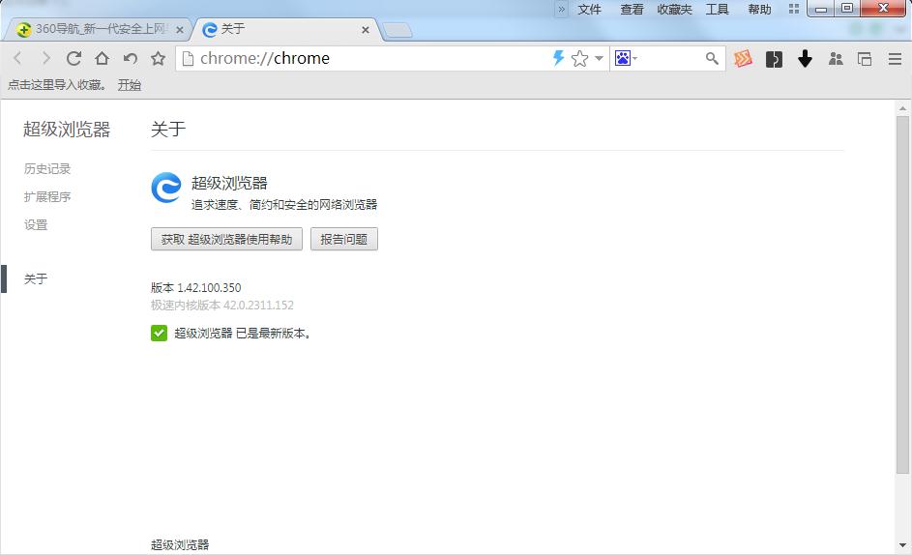Reload the current page
912x555 pixels.
click(74, 58)
